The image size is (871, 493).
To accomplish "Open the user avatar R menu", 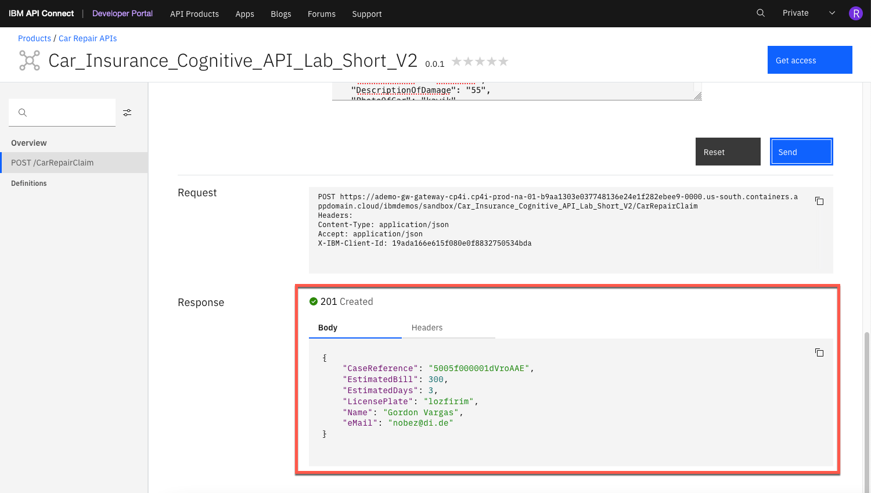I will coord(855,13).
